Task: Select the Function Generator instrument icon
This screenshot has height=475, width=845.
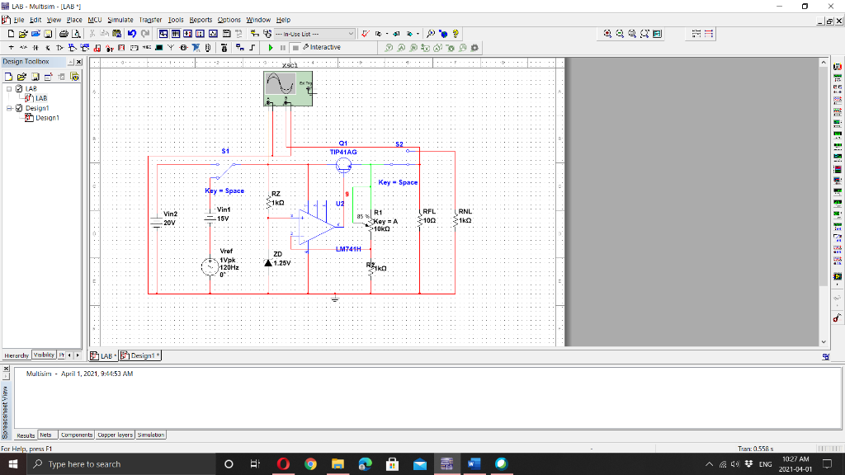Action: [837, 78]
